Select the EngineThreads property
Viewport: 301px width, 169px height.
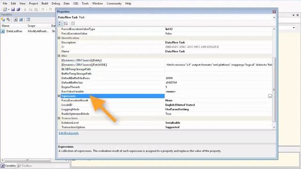point(71,87)
